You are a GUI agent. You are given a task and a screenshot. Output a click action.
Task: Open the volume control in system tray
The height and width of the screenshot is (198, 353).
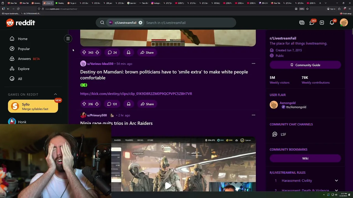click(x=336, y=195)
